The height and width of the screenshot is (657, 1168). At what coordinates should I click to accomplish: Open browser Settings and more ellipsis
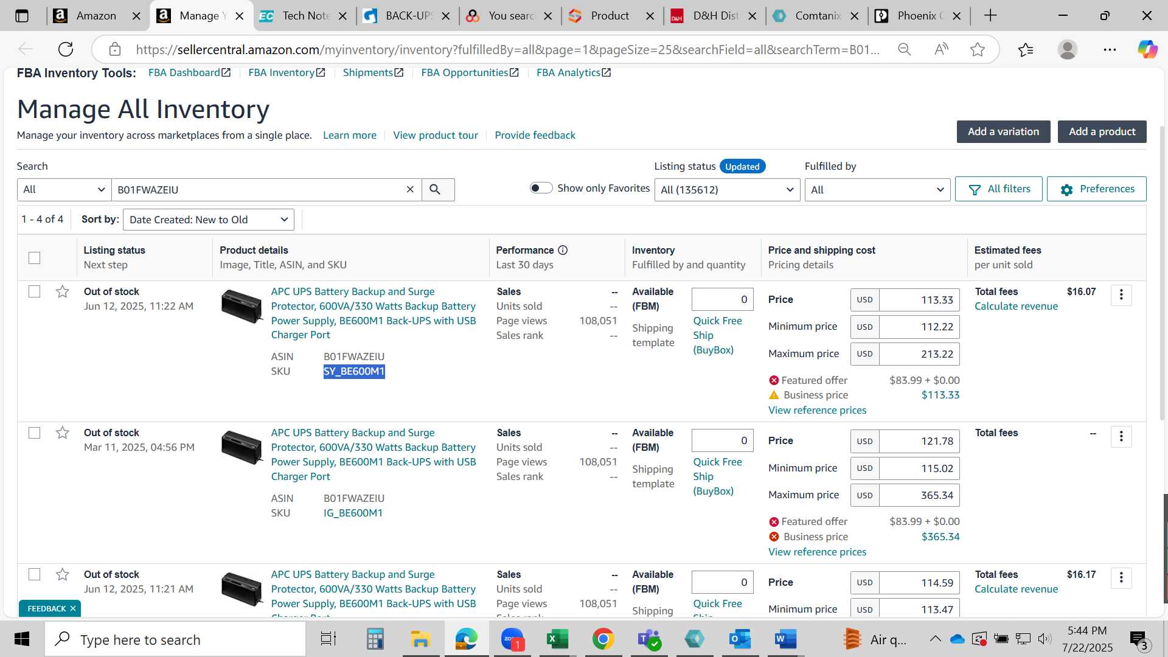pos(1110,49)
